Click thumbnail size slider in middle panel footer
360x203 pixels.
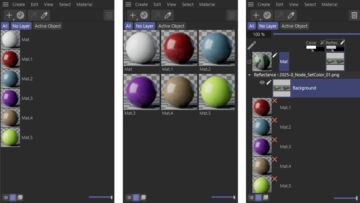click(x=223, y=197)
